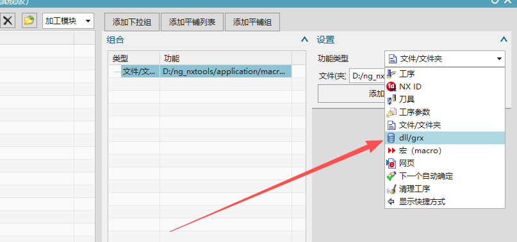Screen dimensions: 517x242
Task: Click the 添加 button under settings
Action: click(352, 94)
